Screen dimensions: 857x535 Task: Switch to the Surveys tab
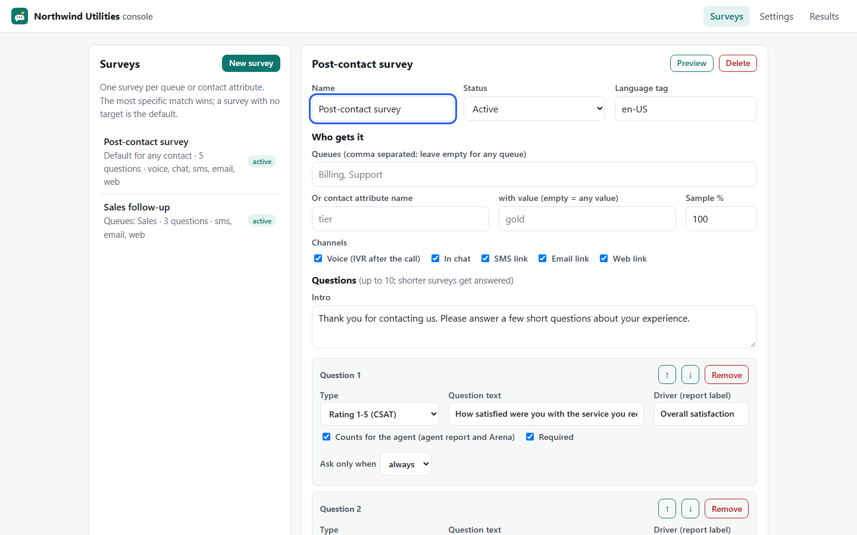(x=726, y=17)
